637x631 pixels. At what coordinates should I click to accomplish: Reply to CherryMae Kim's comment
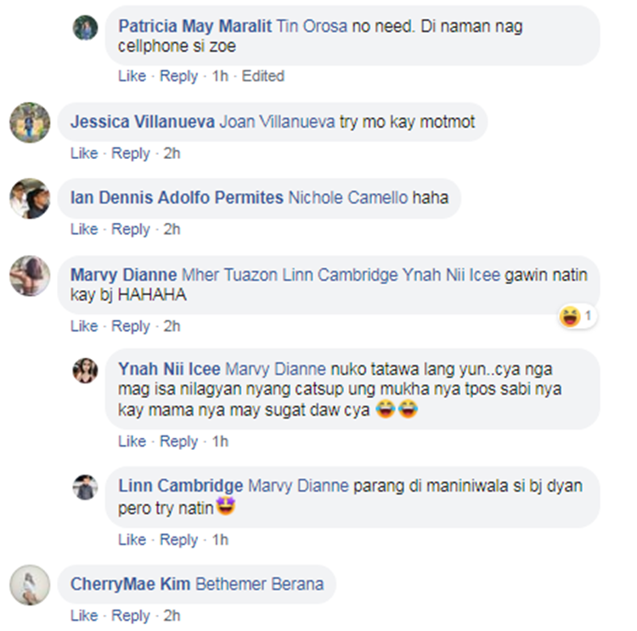pos(131,616)
